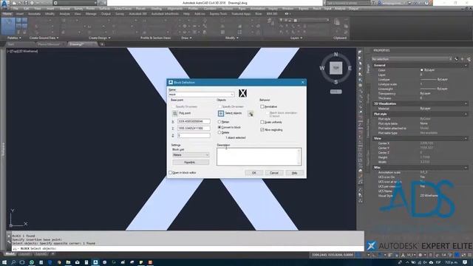Click the Hyperlink button

[191, 163]
